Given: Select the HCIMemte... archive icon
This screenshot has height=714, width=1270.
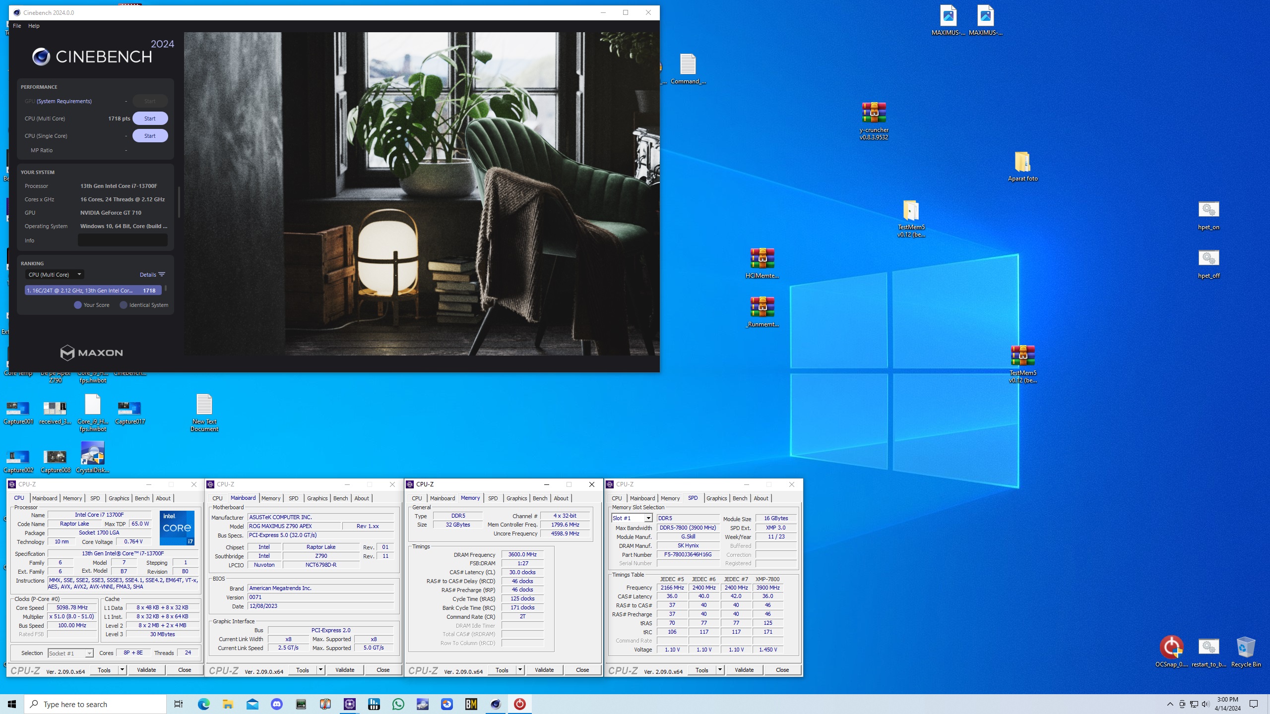Looking at the screenshot, I should pyautogui.click(x=762, y=263).
